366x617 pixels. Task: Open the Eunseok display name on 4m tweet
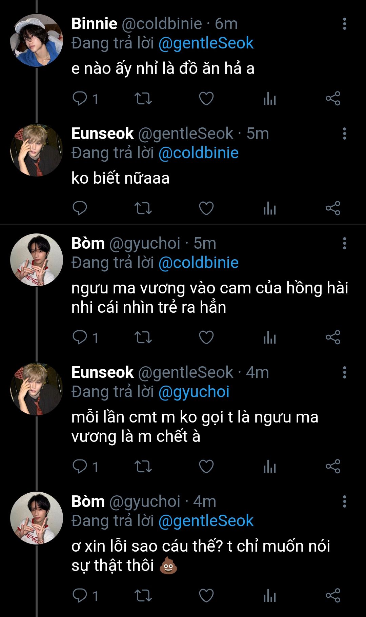click(x=102, y=372)
